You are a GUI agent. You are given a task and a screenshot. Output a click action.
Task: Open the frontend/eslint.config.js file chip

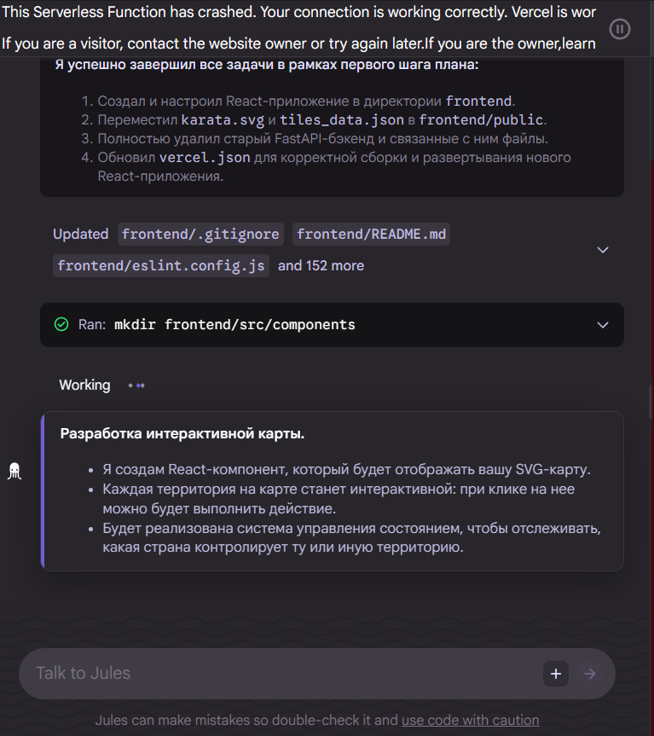(162, 265)
